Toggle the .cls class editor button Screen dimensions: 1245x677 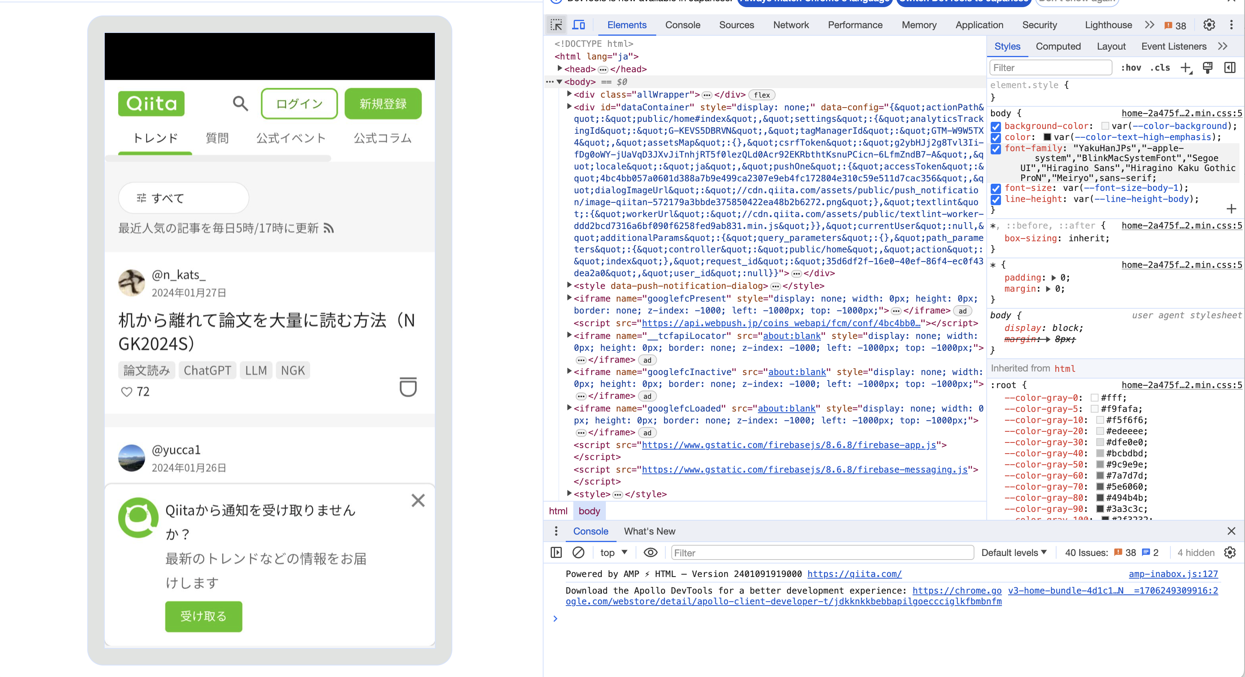1160,68
